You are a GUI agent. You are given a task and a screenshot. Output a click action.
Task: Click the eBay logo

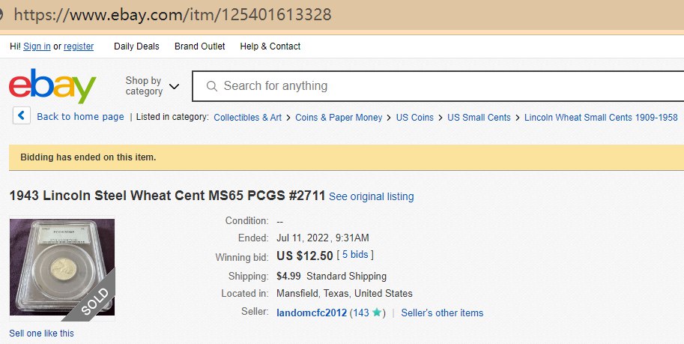52,86
